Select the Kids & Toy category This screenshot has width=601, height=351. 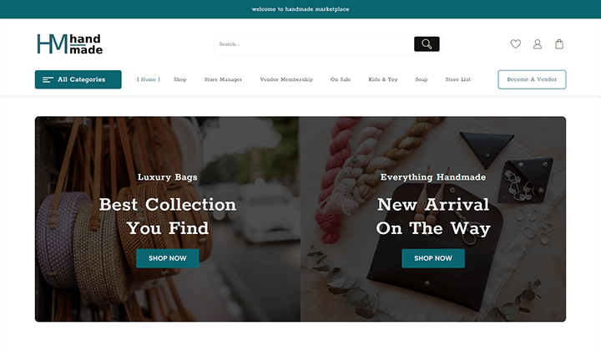tap(383, 79)
